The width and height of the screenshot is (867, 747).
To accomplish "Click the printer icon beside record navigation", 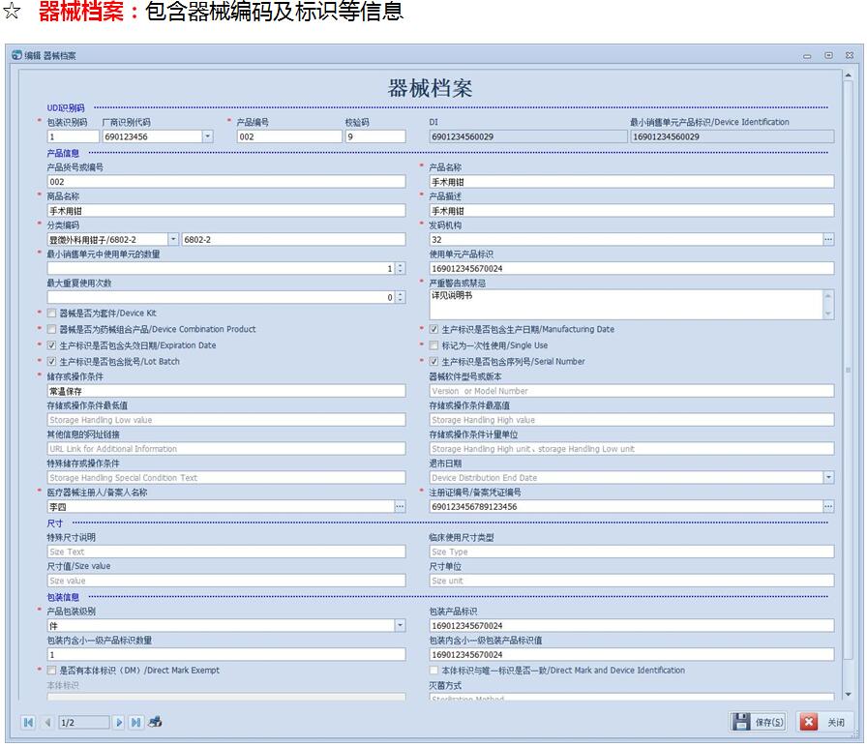I will 156,722.
